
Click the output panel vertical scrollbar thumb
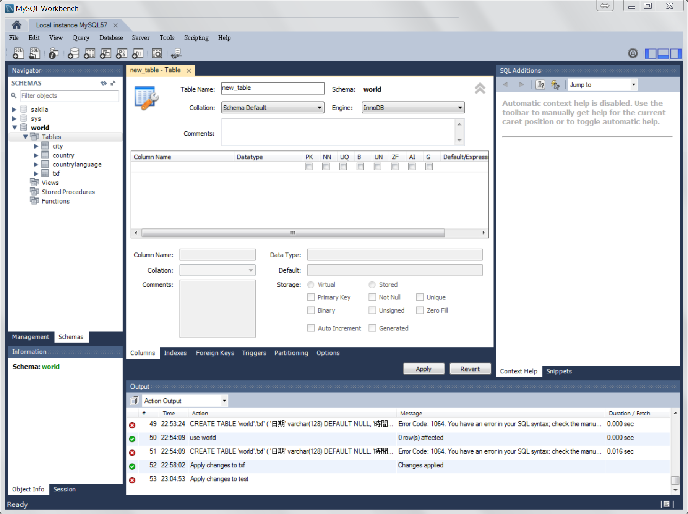point(675,480)
